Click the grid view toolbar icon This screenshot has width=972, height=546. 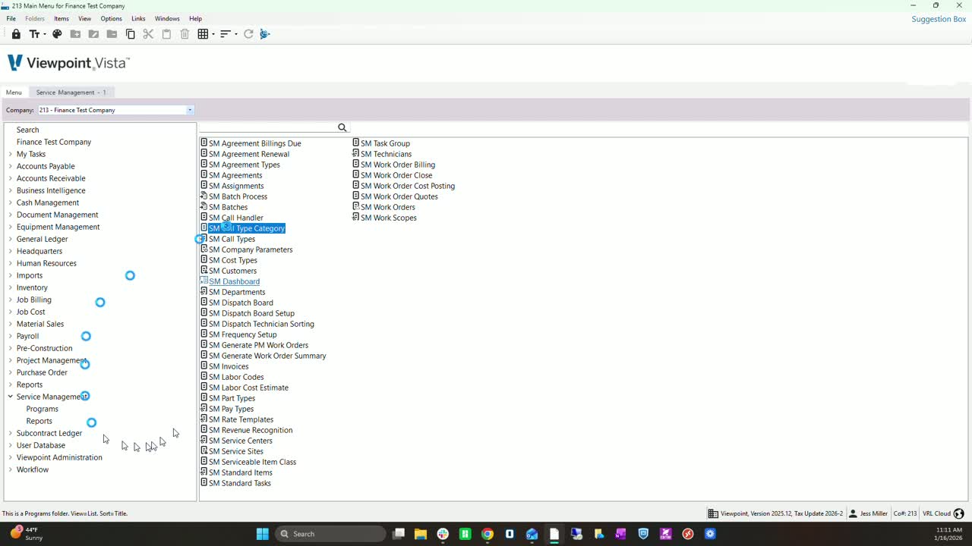(203, 34)
